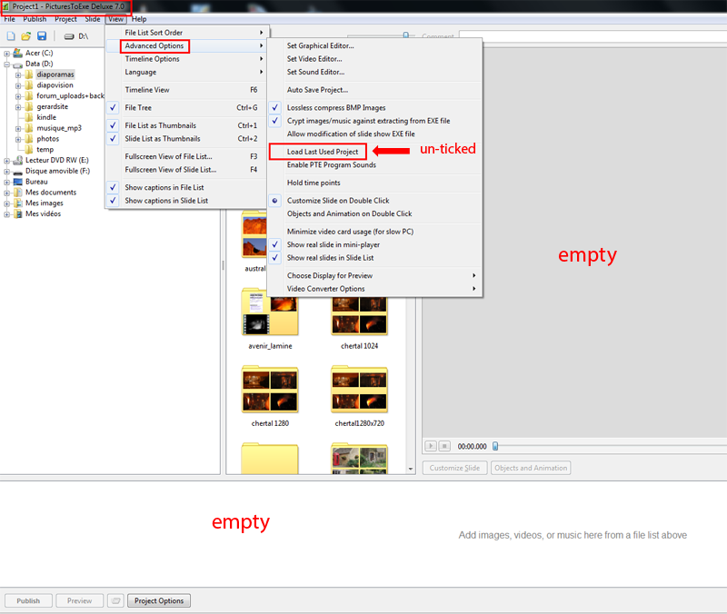The image size is (727, 614).
Task: Expand the Acer (C:) drive node
Action: point(6,54)
